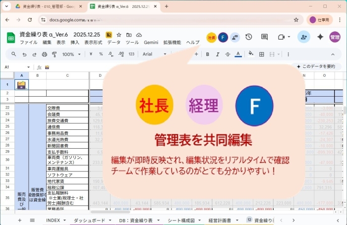Image resolution: width=347 pixels, height=225 pixels.
Task: Open a new browser tab
Action: click(x=167, y=6)
